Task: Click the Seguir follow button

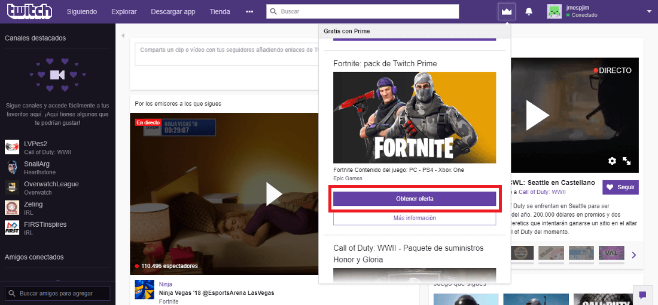Action: 621,187
